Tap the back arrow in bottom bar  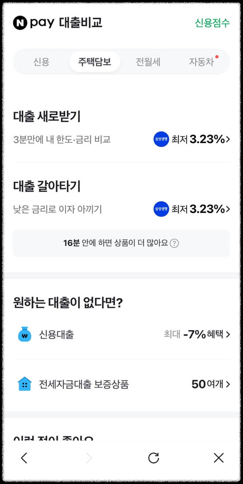(24, 458)
